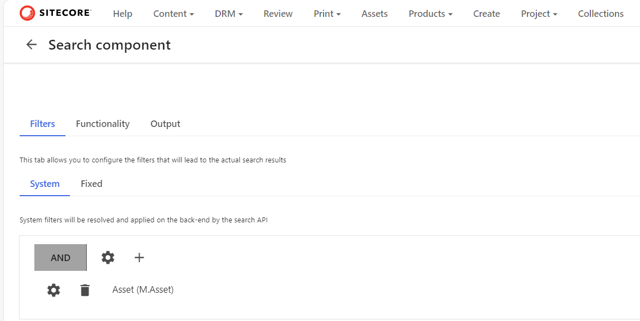Screen dimensions: 640x321
Task: Open Collections in the top navigation
Action: (x=601, y=14)
